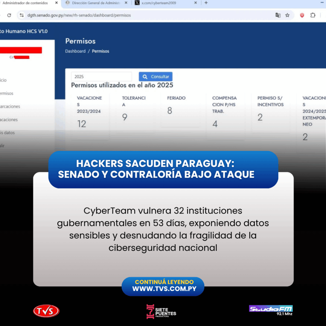Switch to the x.com/cyberteam2009 tab
326x326 pixels.
click(x=162, y=3)
